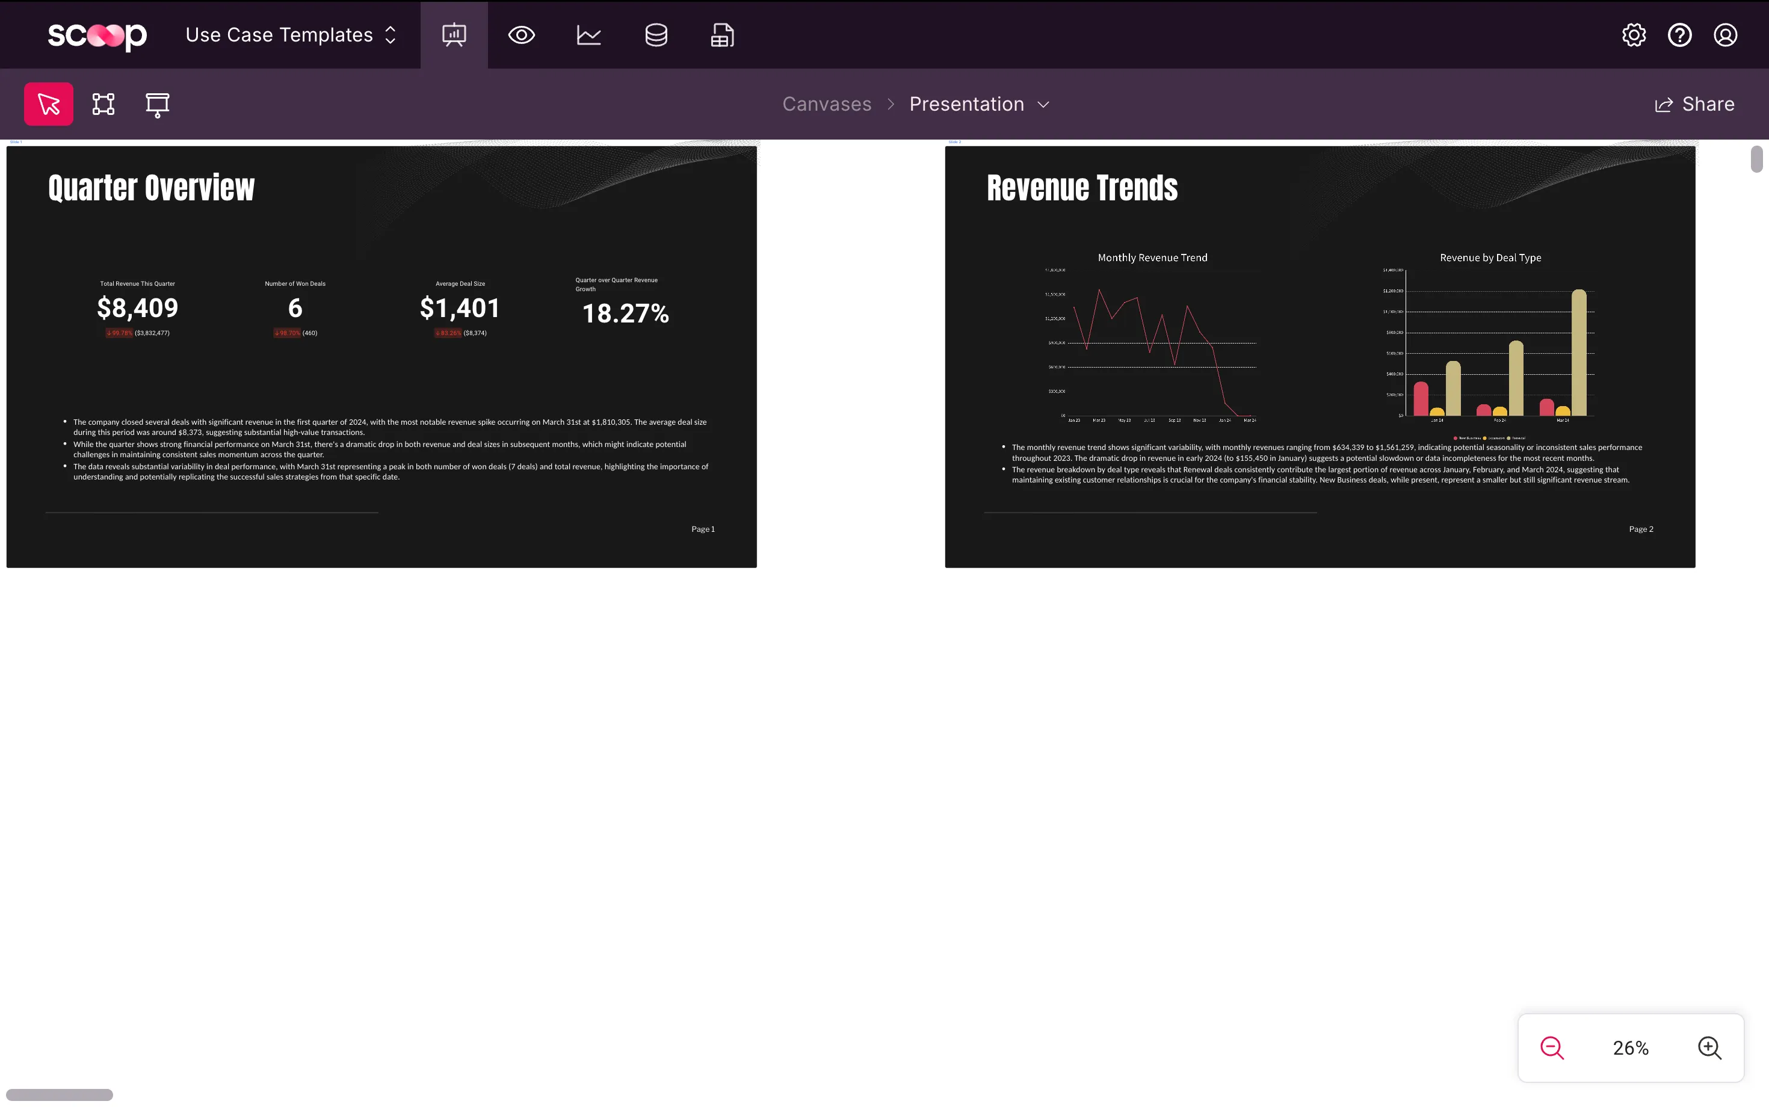The image size is (1769, 1107).
Task: Expand the Use Case Templates workspace switcher
Action: click(x=291, y=35)
